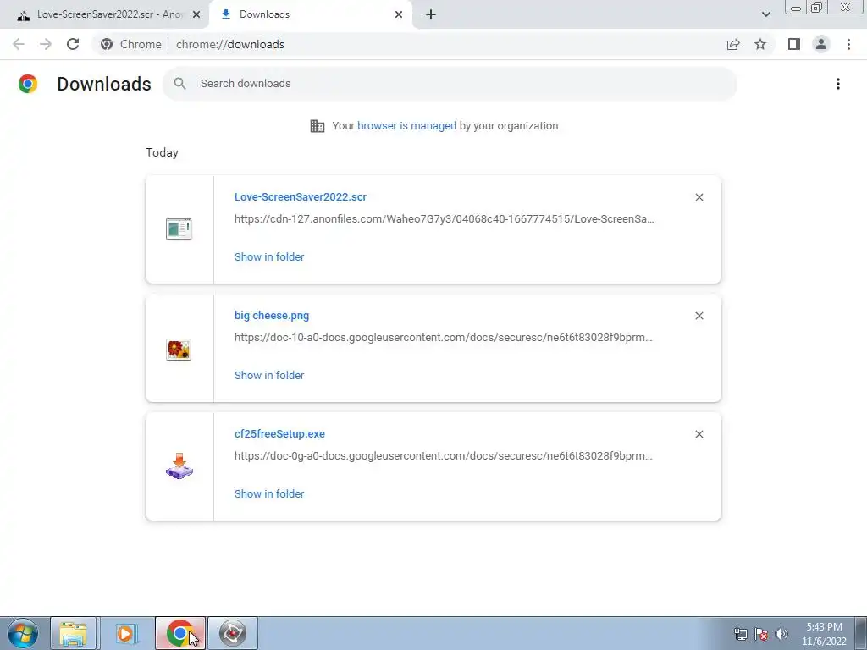Click the search magnifier icon
The image size is (867, 650).
(179, 84)
